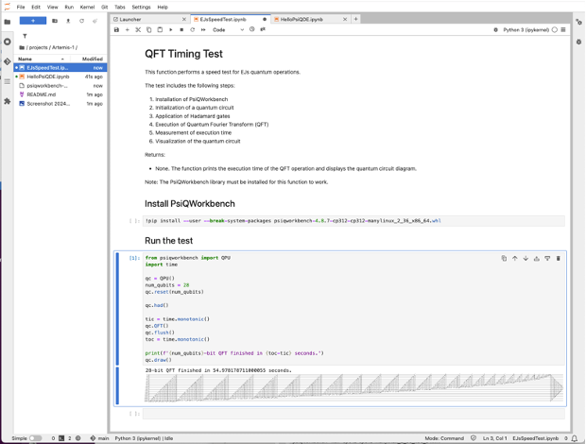Open the Settings menu
Screen dimensions: 586x444
(141, 8)
